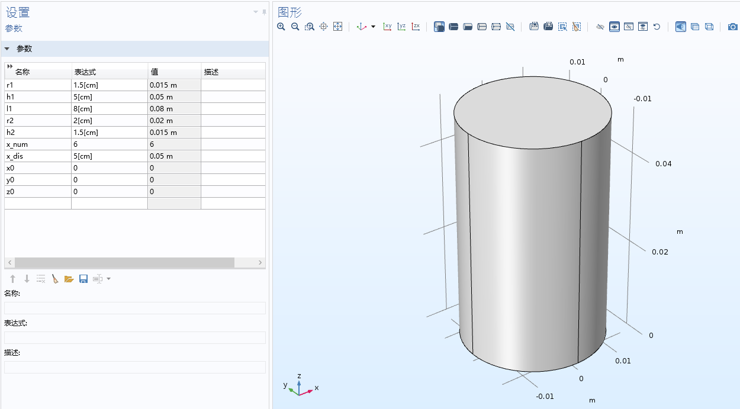This screenshot has height=409, width=740.
Task: Open the insert expression dropdown arrow
Action: coord(108,279)
